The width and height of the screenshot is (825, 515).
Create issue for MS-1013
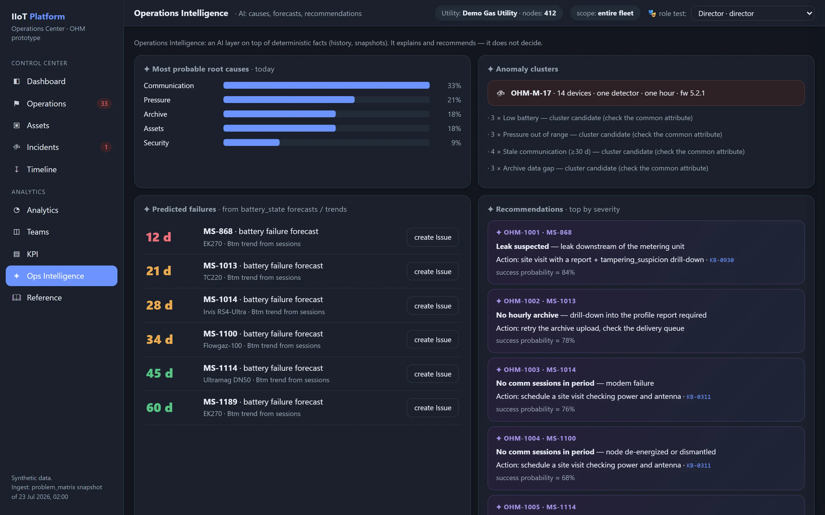tap(433, 272)
